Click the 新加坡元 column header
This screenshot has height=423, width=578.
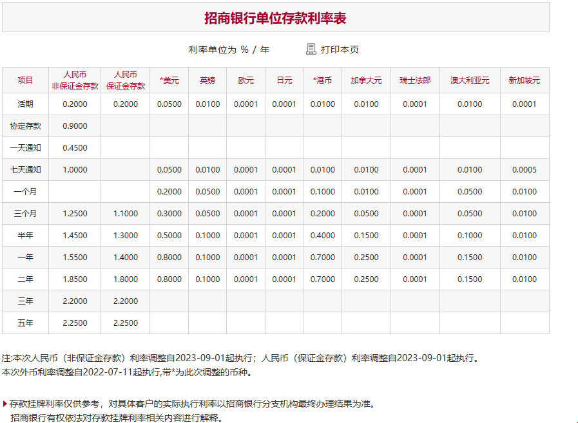[x=525, y=80]
